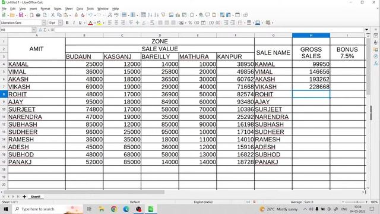The height and width of the screenshot is (214, 380).
Task: Open the Paste options dropdown arrow
Action: [x=70, y=15]
